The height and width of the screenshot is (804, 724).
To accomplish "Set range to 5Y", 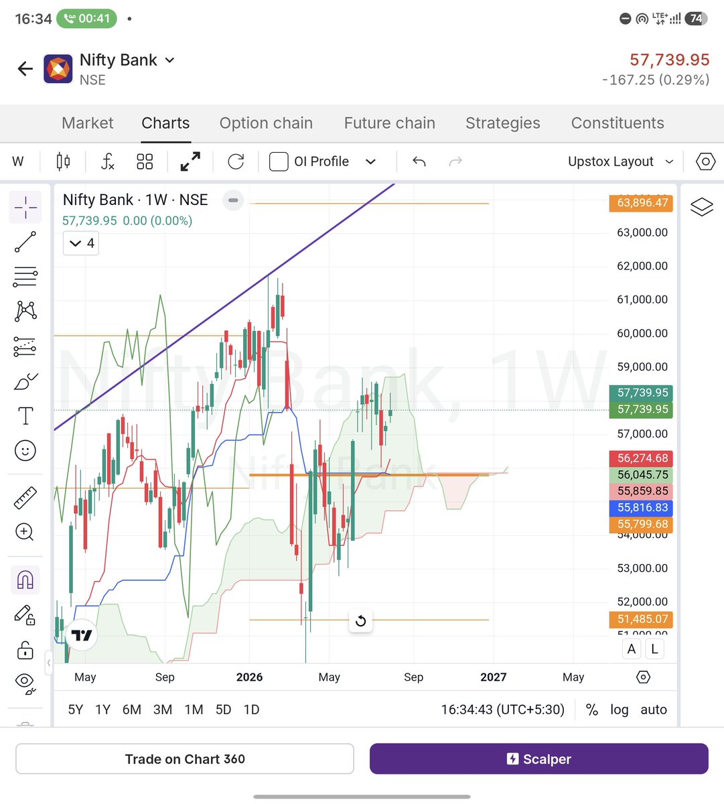I will click(76, 710).
